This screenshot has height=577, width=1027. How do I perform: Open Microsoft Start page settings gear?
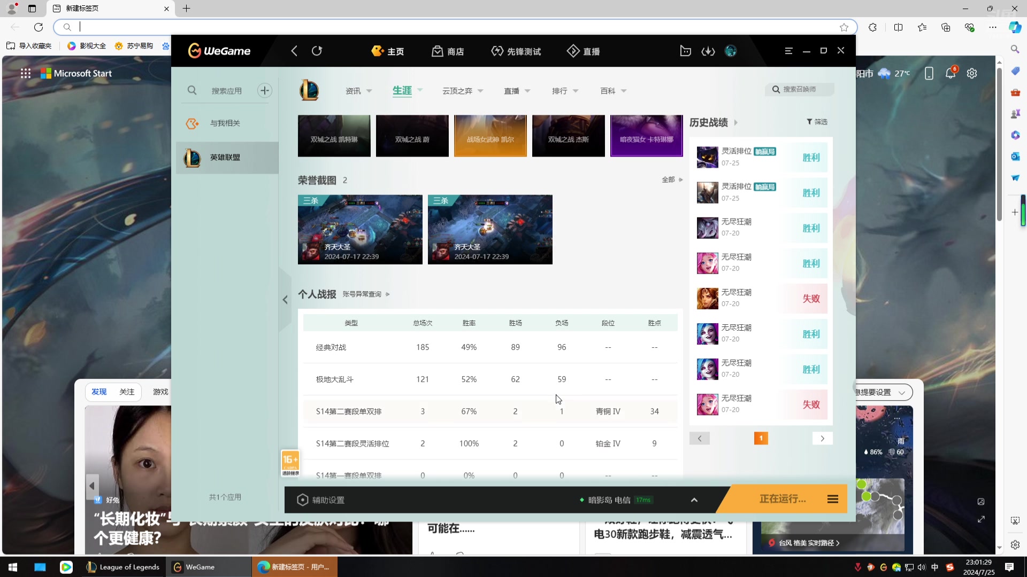click(x=972, y=73)
